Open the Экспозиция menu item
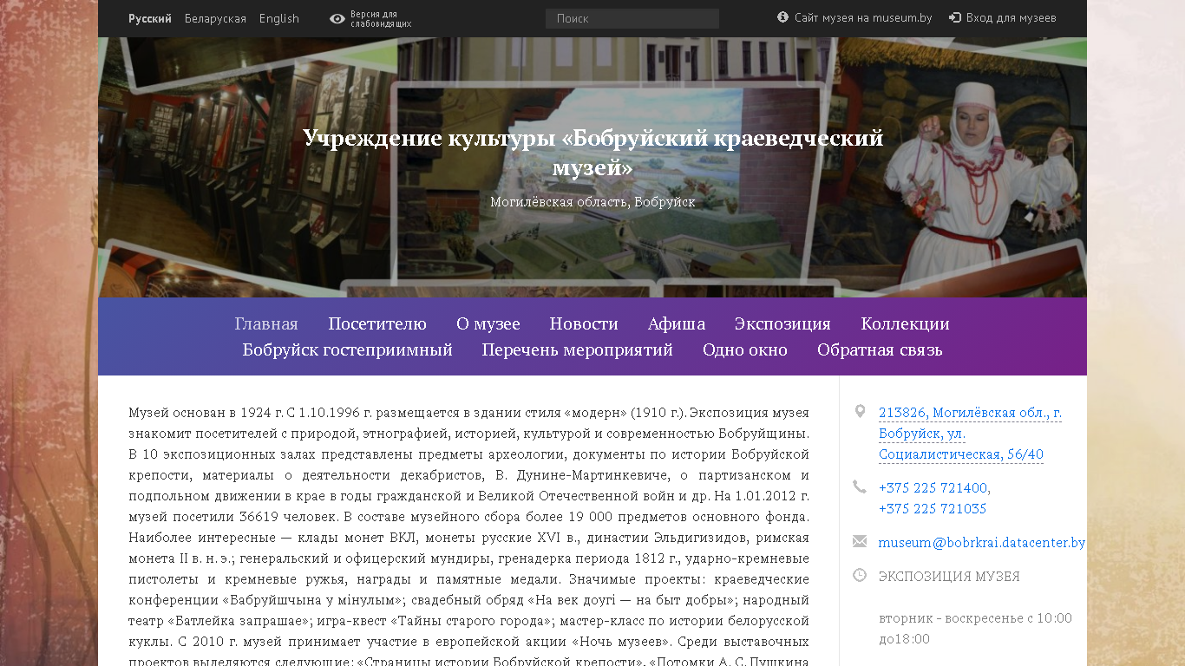Viewport: 1185px width, 666px height. click(x=782, y=323)
